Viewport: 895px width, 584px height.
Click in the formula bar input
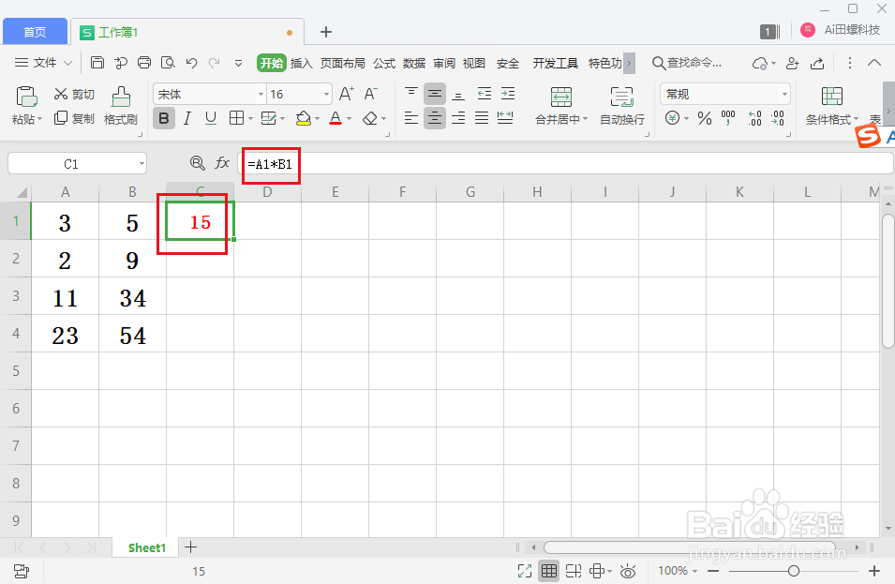pos(565,164)
